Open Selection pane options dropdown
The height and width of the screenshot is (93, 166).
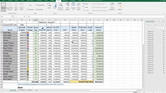pos(159,21)
